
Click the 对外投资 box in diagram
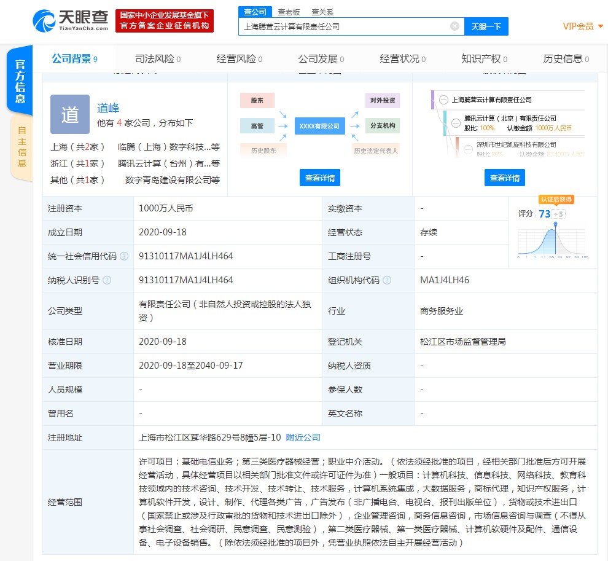tap(383, 100)
